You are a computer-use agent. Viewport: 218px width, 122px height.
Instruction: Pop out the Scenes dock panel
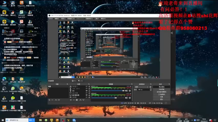67,84
